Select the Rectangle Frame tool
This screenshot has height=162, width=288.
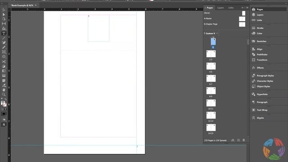click(4, 52)
